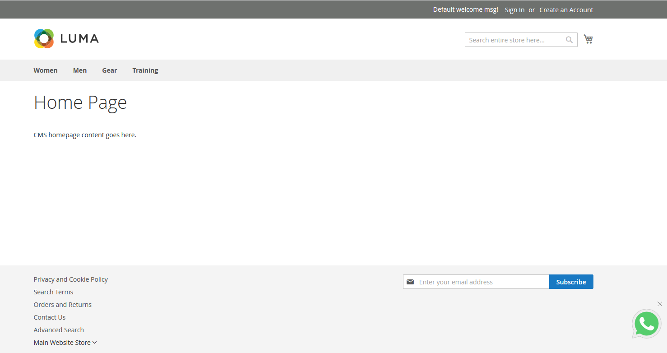The height and width of the screenshot is (353, 667).
Task: Click the search magnifier icon
Action: 570,40
